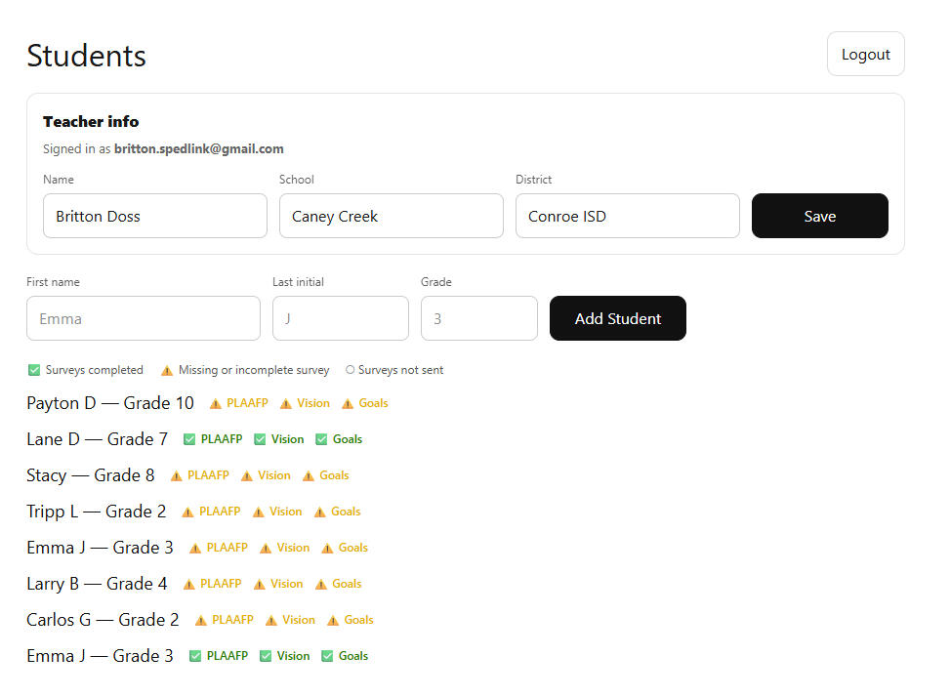Click the First name input for new student
This screenshot has height=697, width=951.
tap(143, 318)
